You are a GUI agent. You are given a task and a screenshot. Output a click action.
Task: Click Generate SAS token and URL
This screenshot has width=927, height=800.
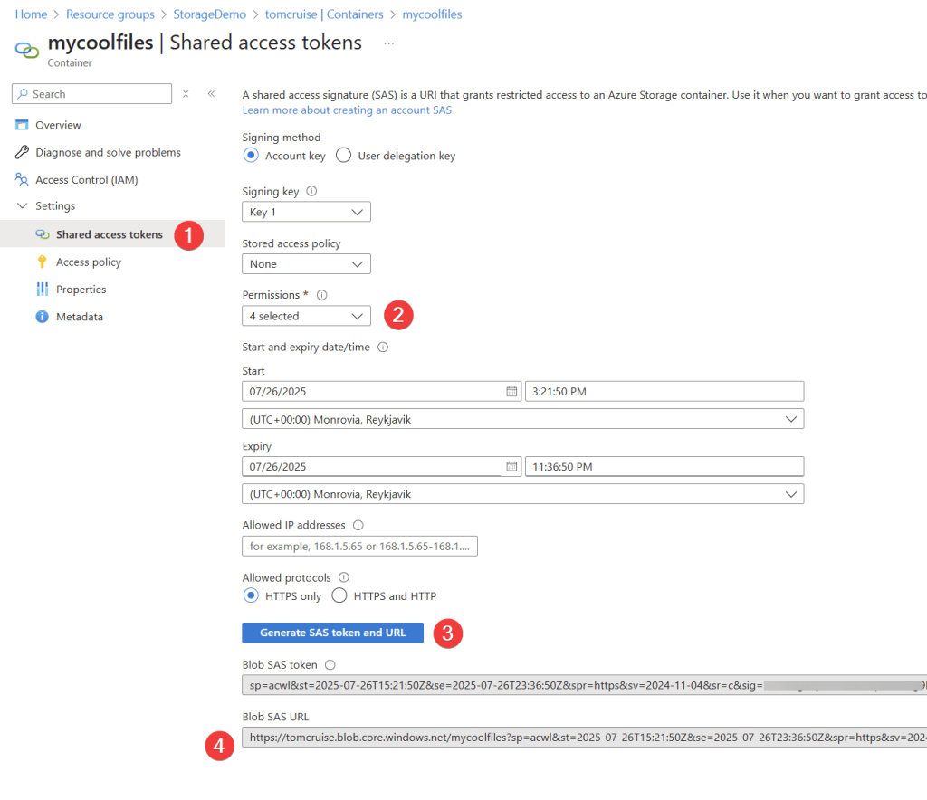pos(332,633)
